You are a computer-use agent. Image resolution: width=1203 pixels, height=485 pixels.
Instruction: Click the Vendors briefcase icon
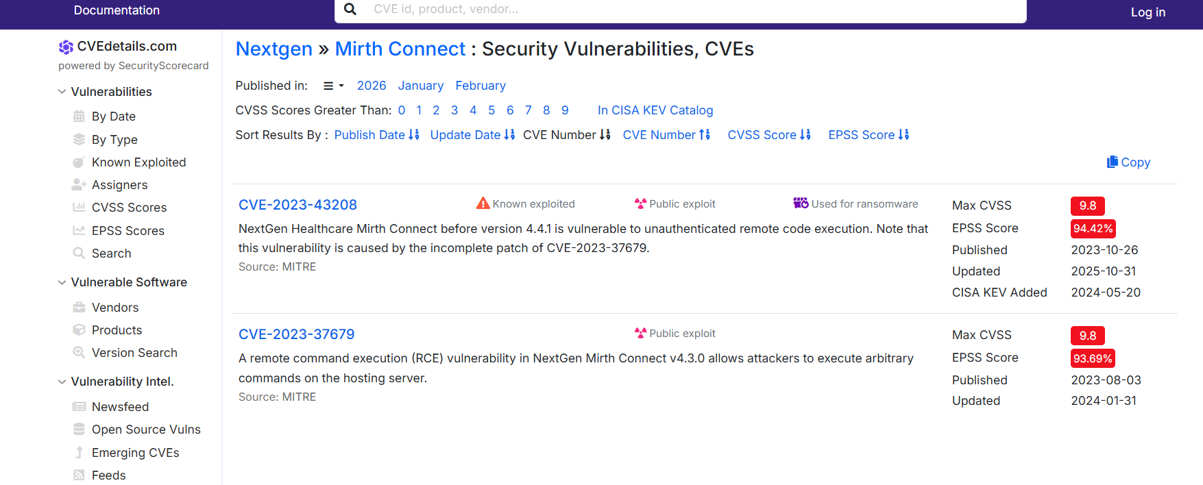(79, 308)
